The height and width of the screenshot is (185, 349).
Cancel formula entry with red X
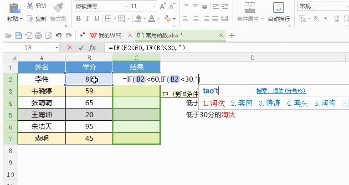70,47
